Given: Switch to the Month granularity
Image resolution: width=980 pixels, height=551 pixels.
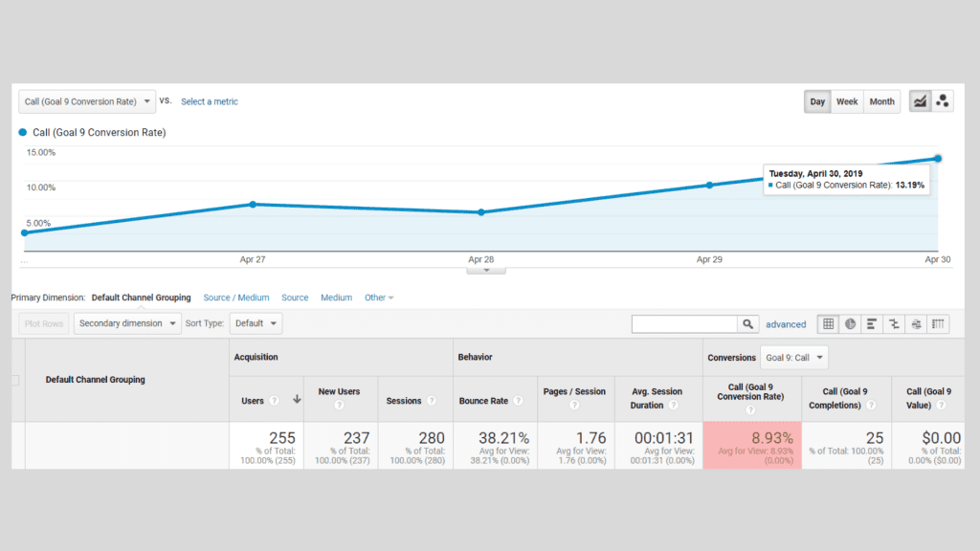Looking at the screenshot, I should pyautogui.click(x=881, y=101).
